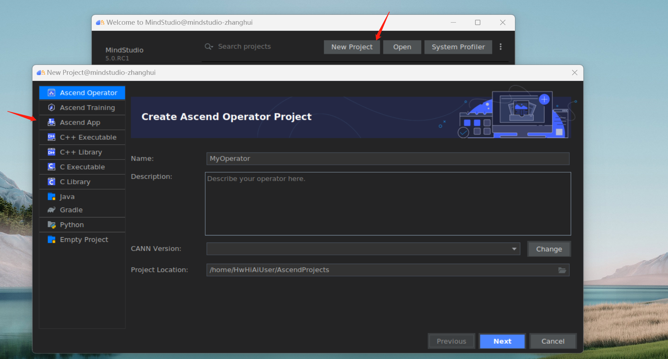Screen dimensions: 668x359
Task: Click the Ascend Training shield icon
Action: pos(51,108)
